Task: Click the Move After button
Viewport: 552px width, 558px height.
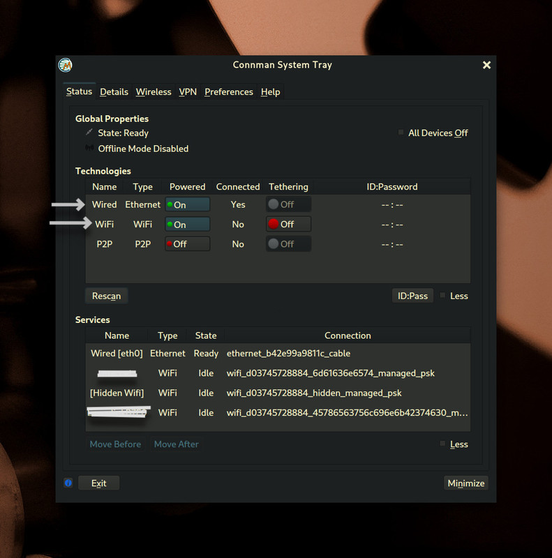Action: pos(177,444)
